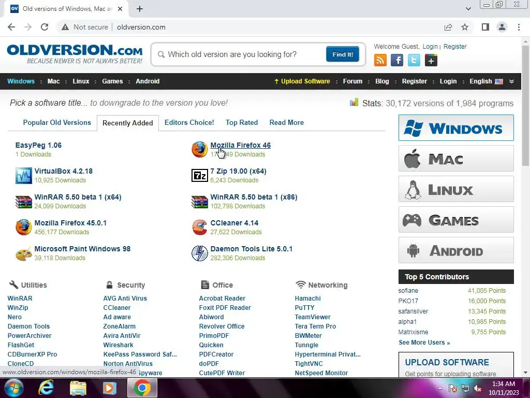Screen dimensions: 530x398
Task: Click the WinRAR 5.50 beta 1 (x86) icon
Action: point(200,202)
